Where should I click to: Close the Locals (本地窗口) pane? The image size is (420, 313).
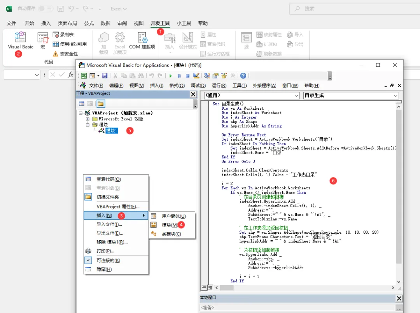point(399,298)
